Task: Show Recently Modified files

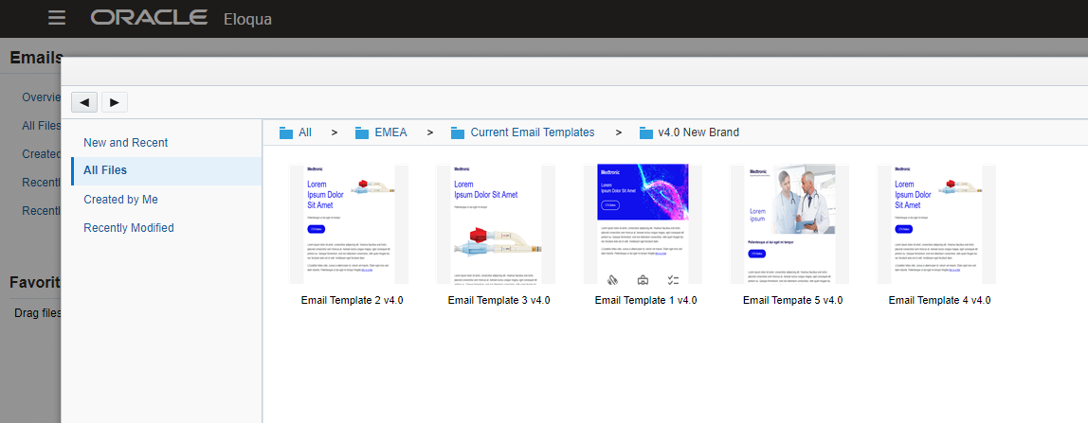Action: [128, 228]
